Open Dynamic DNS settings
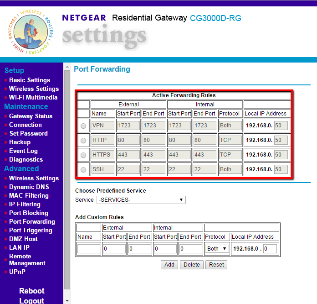This screenshot has width=317, height=304. 29,187
